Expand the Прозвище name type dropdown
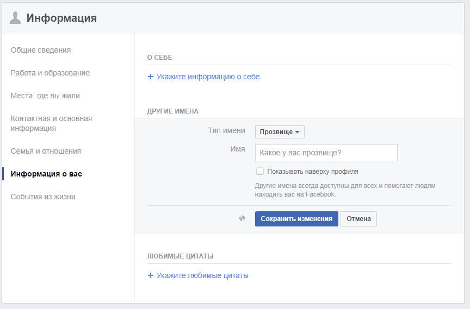 (280, 132)
